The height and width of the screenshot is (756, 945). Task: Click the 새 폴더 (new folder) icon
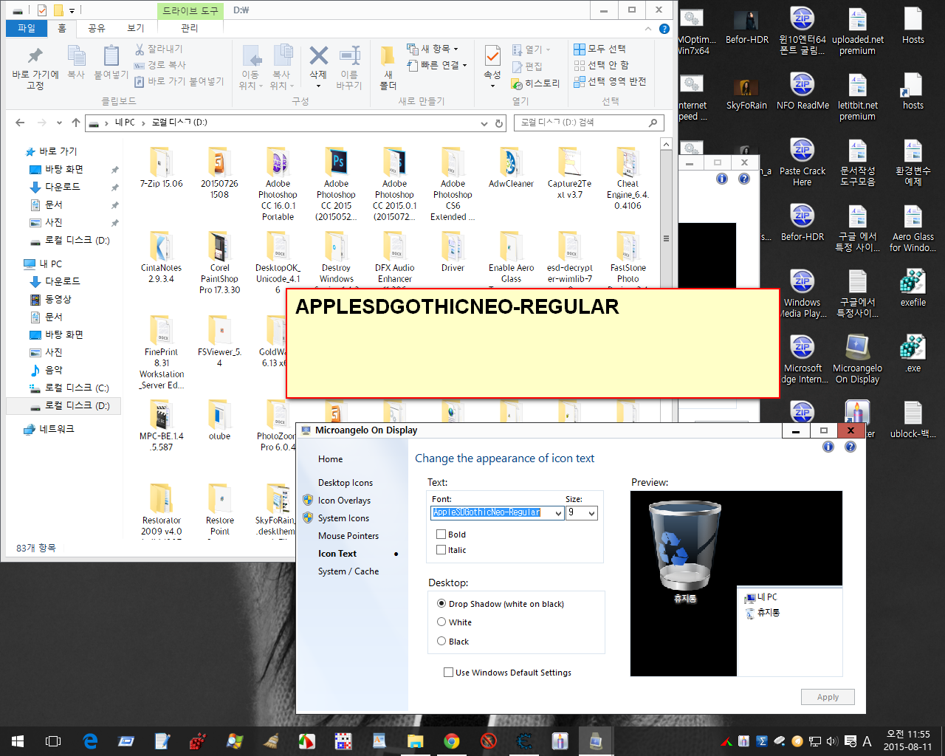[388, 68]
